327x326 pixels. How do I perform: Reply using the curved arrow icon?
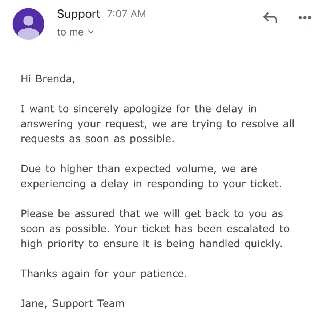[270, 18]
